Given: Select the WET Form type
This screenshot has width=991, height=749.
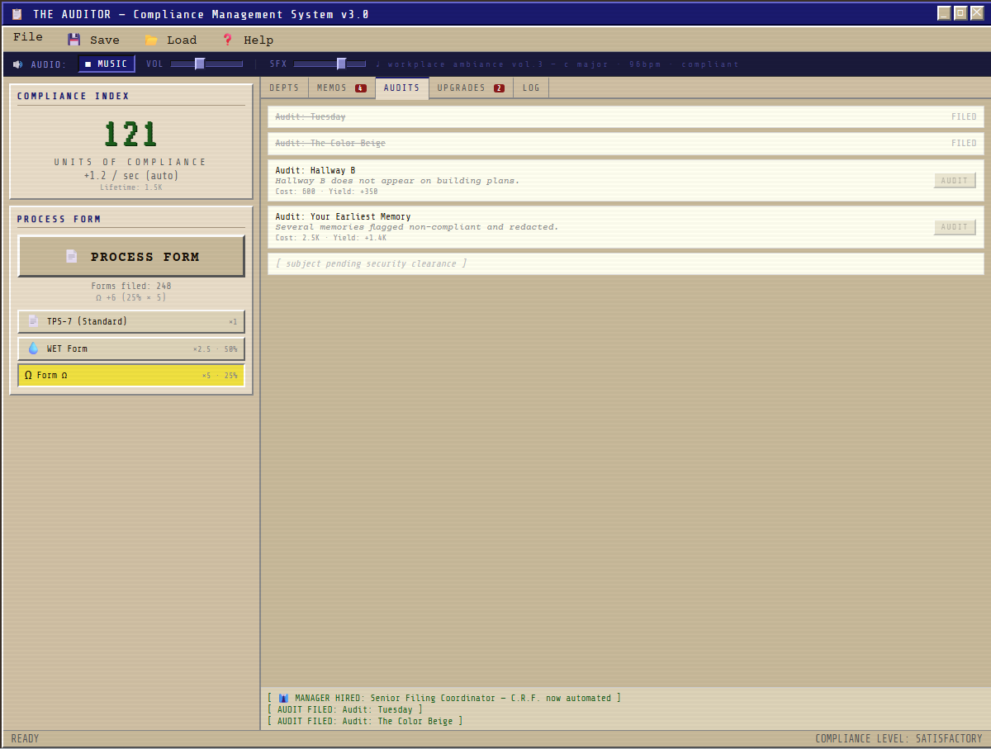Looking at the screenshot, I should click(131, 348).
